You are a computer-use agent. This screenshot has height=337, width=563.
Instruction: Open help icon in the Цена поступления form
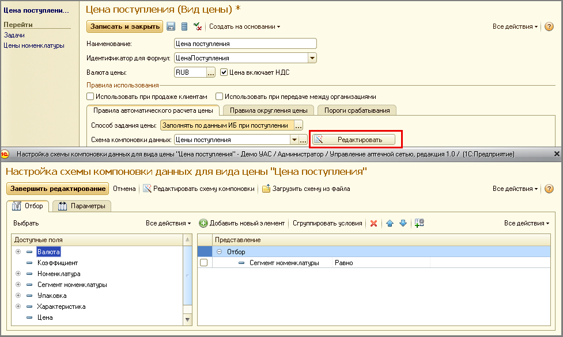pos(549,26)
